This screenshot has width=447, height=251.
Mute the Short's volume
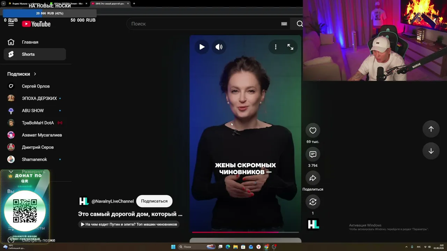pos(219,47)
